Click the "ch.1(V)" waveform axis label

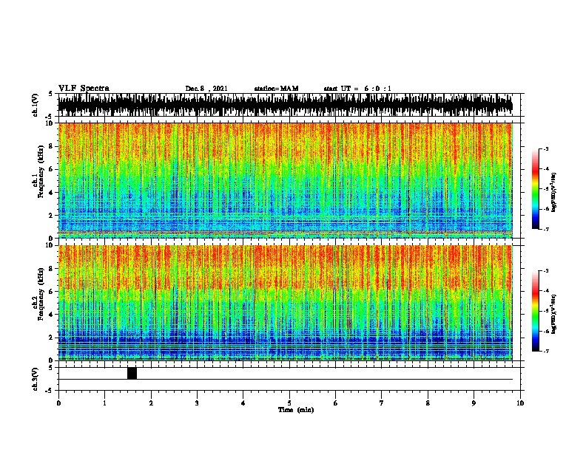pos(35,105)
